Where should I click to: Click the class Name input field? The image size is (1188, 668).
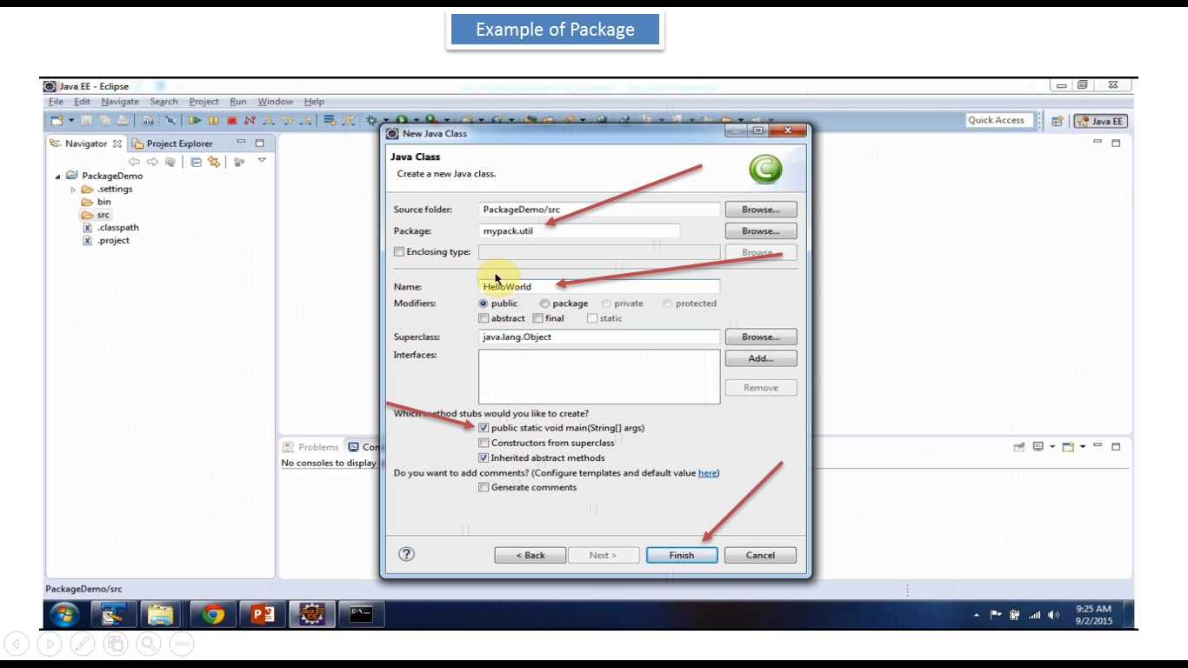click(x=599, y=286)
